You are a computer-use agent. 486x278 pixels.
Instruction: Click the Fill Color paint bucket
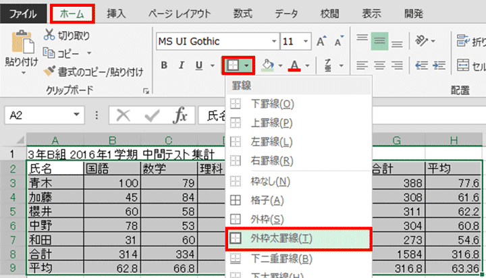(267, 65)
